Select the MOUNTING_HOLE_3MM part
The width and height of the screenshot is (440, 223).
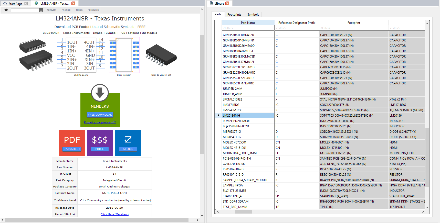point(248,153)
